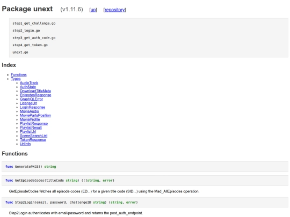This screenshot has width=290, height=217.
Task: Open the MovieAudio type link
Action: (x=30, y=111)
